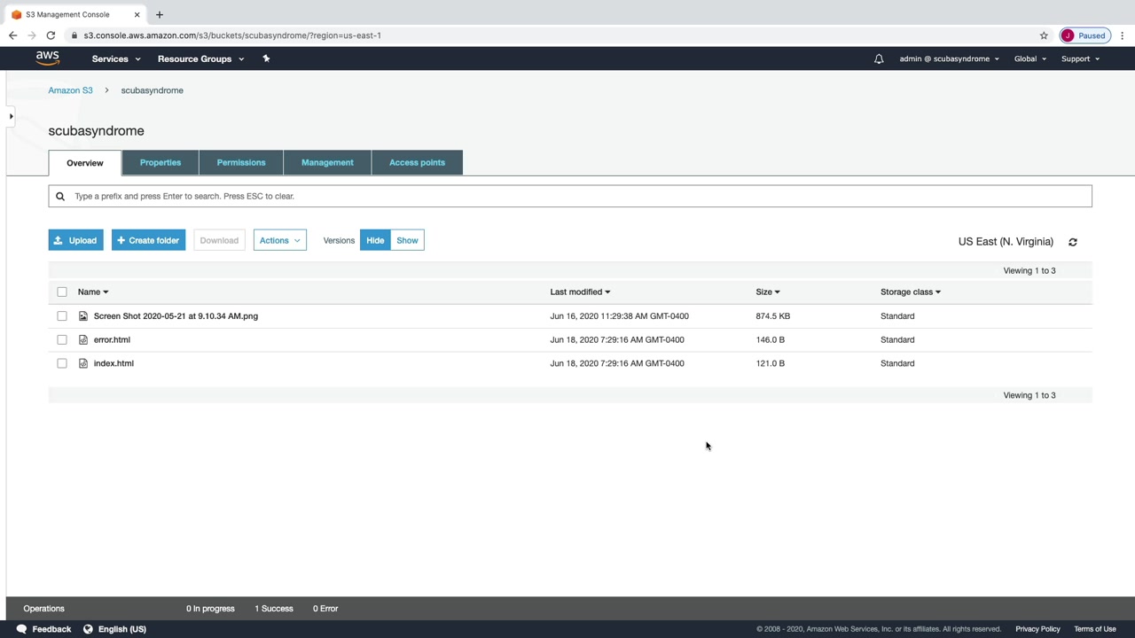Open the Global region dropdown
Viewport: 1135px width, 638px height.
click(x=1030, y=58)
